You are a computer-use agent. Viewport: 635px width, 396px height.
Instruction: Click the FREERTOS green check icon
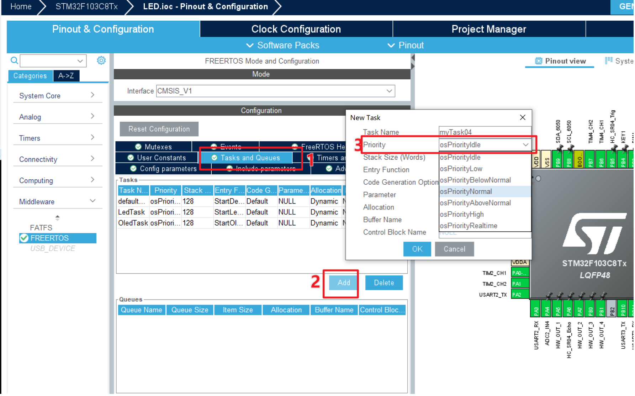(x=24, y=238)
